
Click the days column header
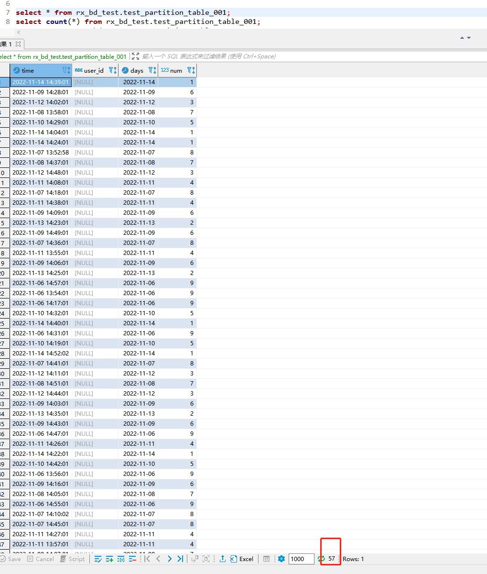tap(137, 70)
